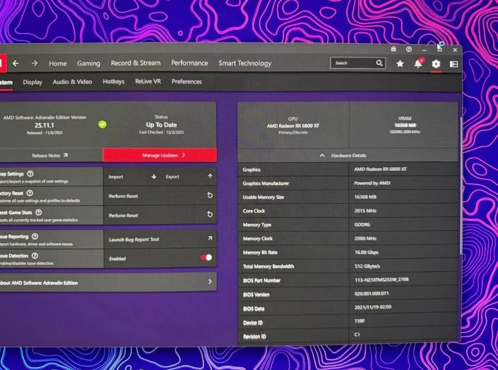Click Launch Bug Report Tool
The height and width of the screenshot is (370, 498).
pos(134,239)
